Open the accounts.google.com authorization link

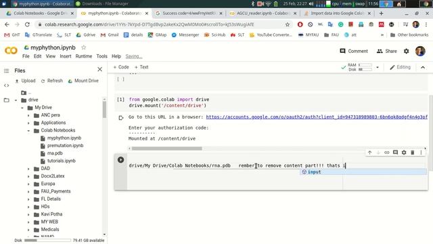[317, 117]
